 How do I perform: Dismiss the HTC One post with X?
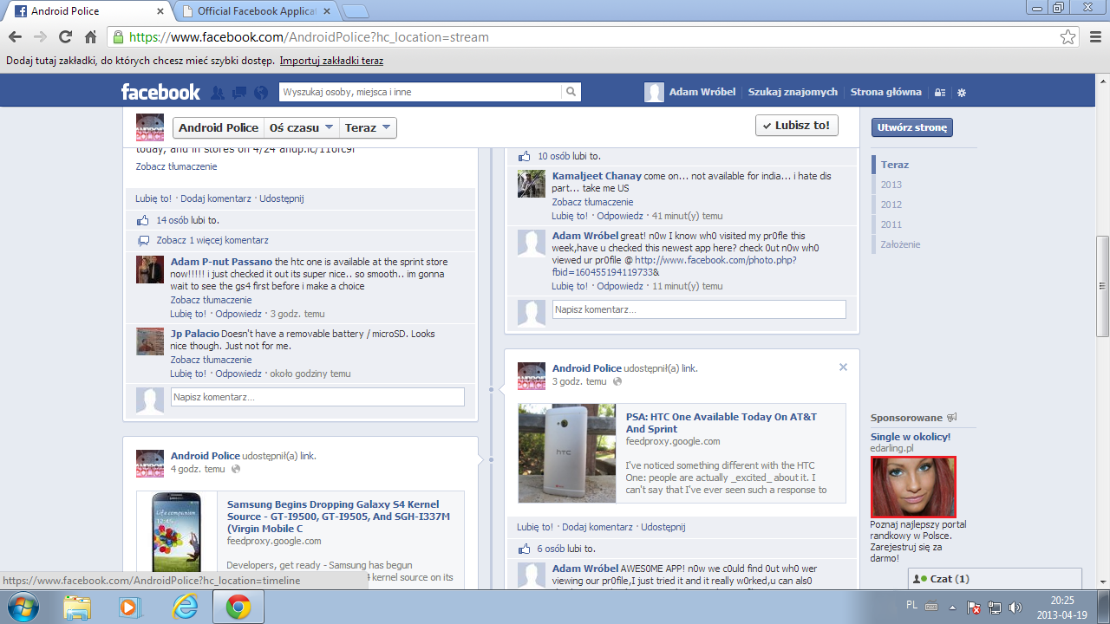tap(843, 367)
